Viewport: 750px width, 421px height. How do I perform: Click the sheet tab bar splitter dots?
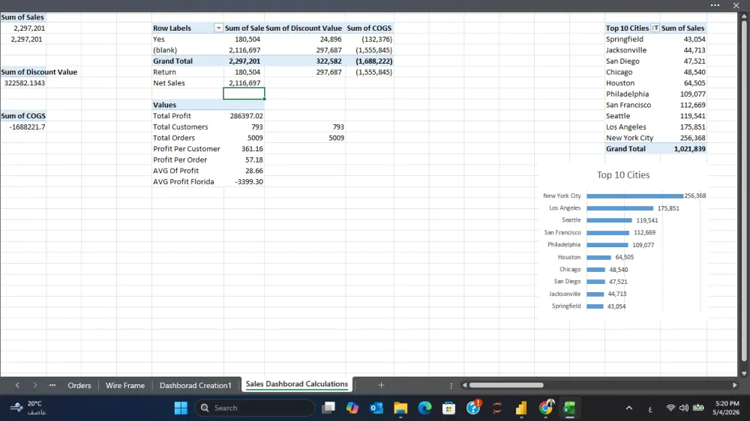point(451,385)
